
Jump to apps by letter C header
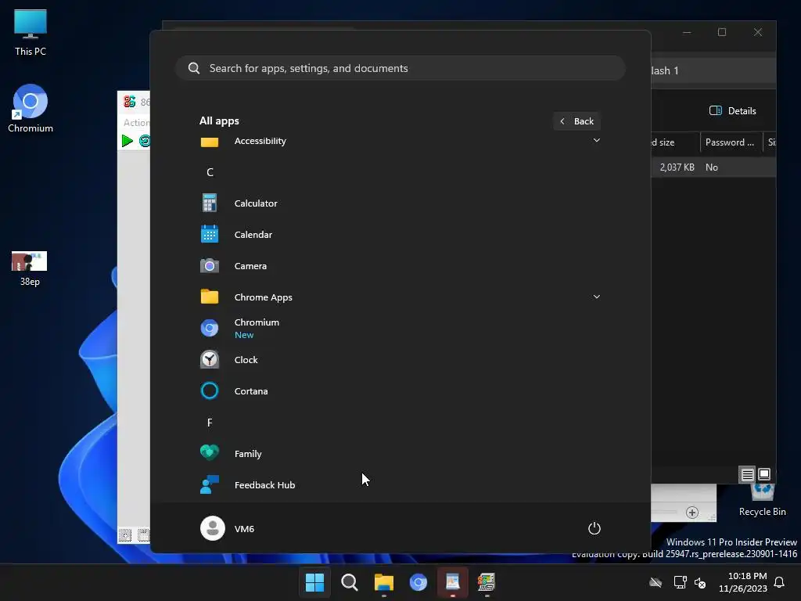point(210,172)
